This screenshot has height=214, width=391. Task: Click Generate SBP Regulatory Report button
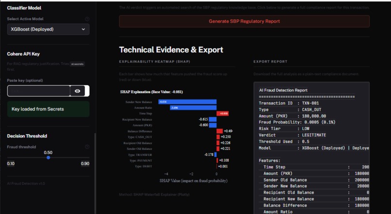244,21
